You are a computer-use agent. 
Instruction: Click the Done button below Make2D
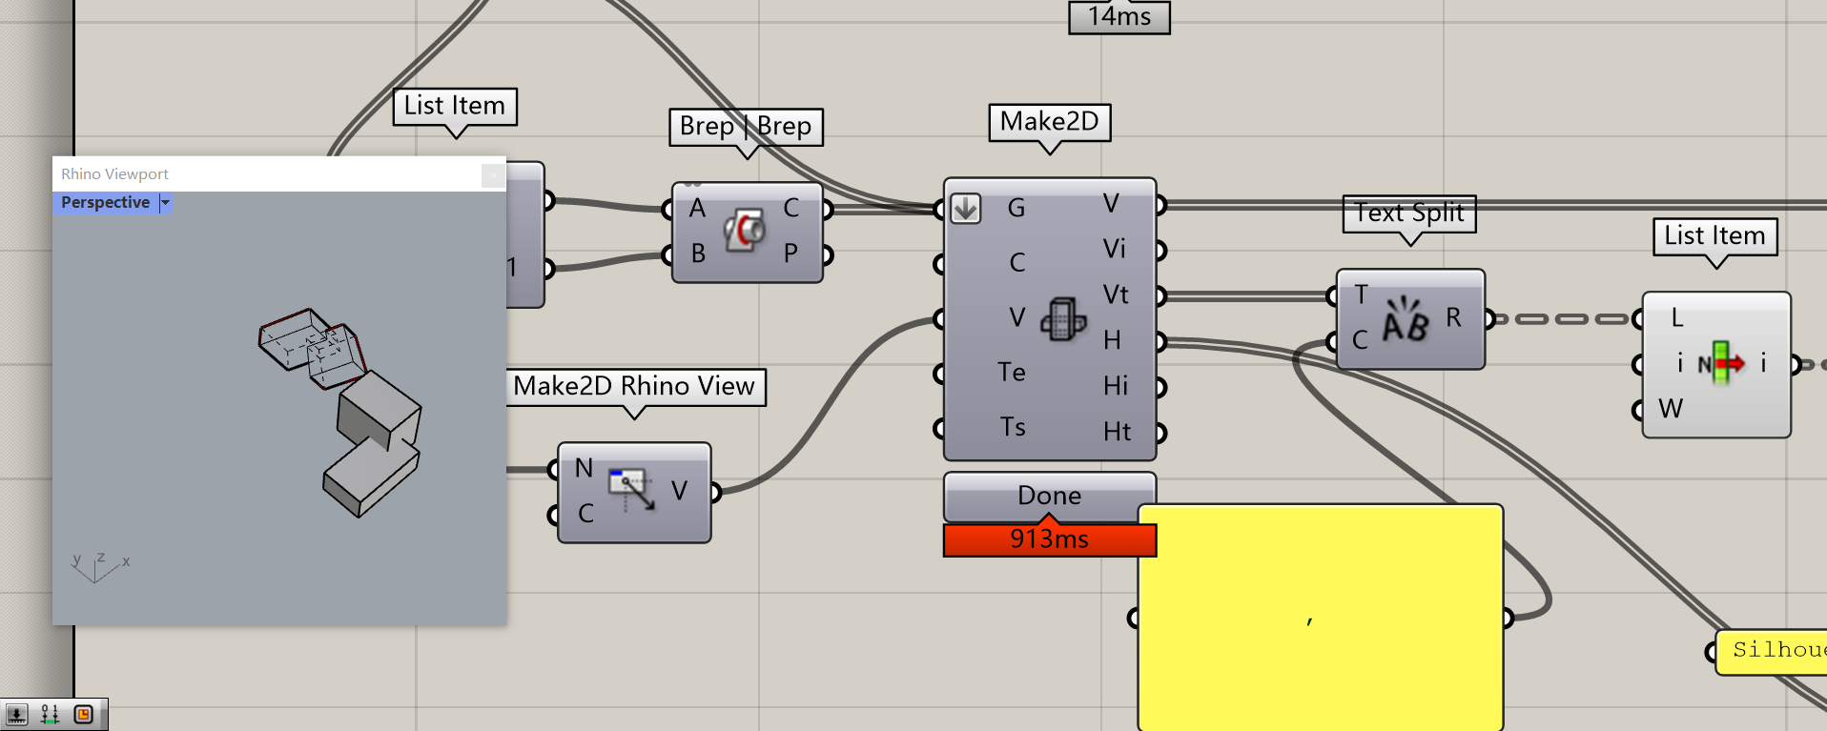coord(1050,496)
